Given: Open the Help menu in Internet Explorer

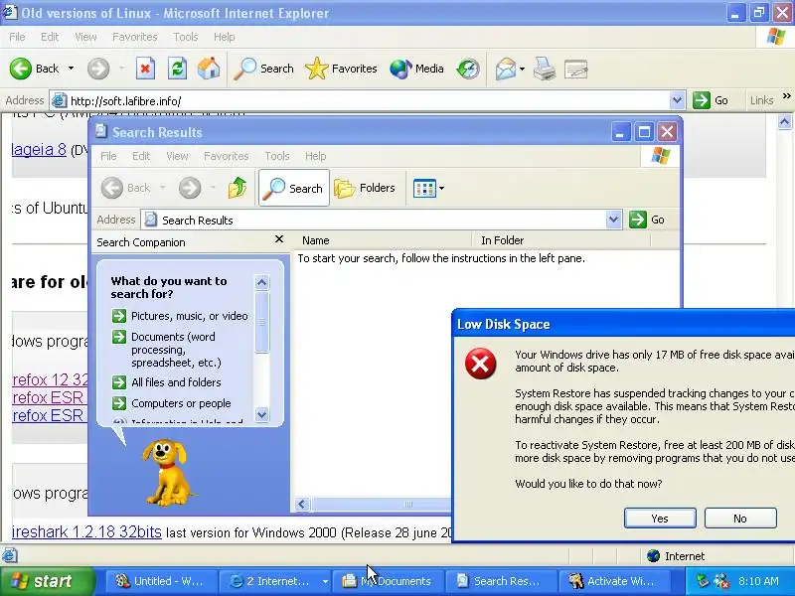Looking at the screenshot, I should click(225, 37).
